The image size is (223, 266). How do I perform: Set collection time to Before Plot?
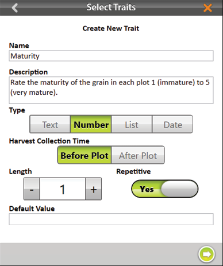(x=84, y=155)
